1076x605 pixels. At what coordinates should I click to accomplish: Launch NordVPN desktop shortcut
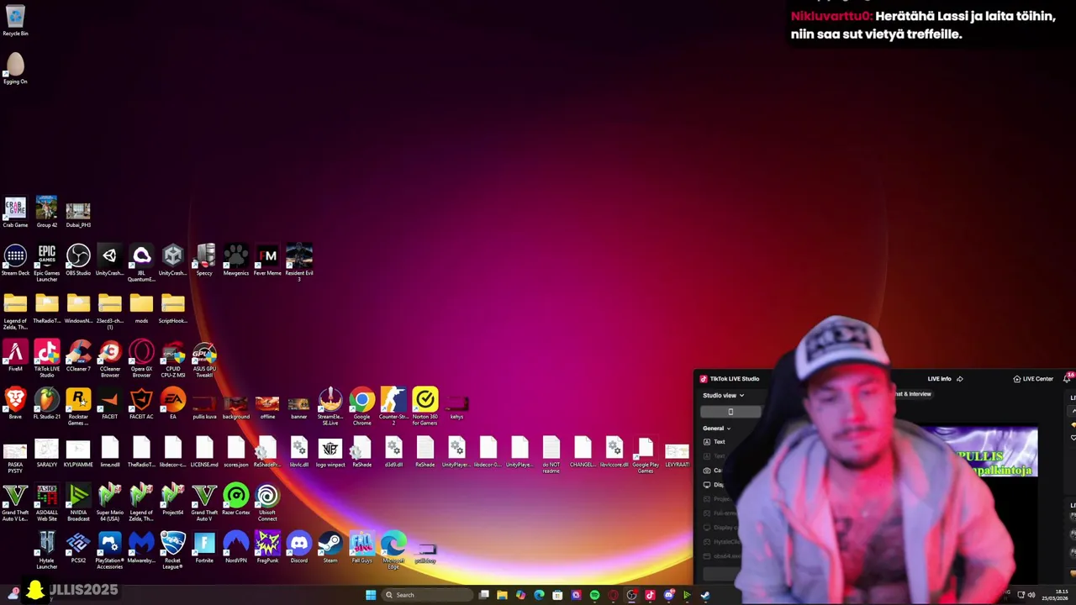coord(236,547)
